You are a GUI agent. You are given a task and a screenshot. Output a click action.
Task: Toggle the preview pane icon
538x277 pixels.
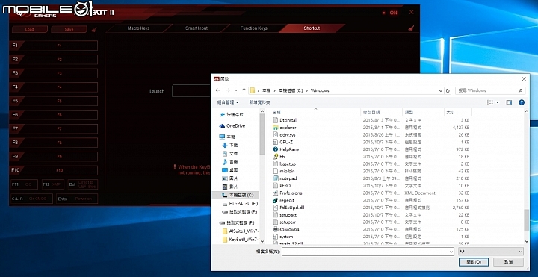[509, 102]
